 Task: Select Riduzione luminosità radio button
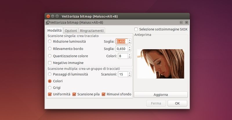click(x=50, y=41)
